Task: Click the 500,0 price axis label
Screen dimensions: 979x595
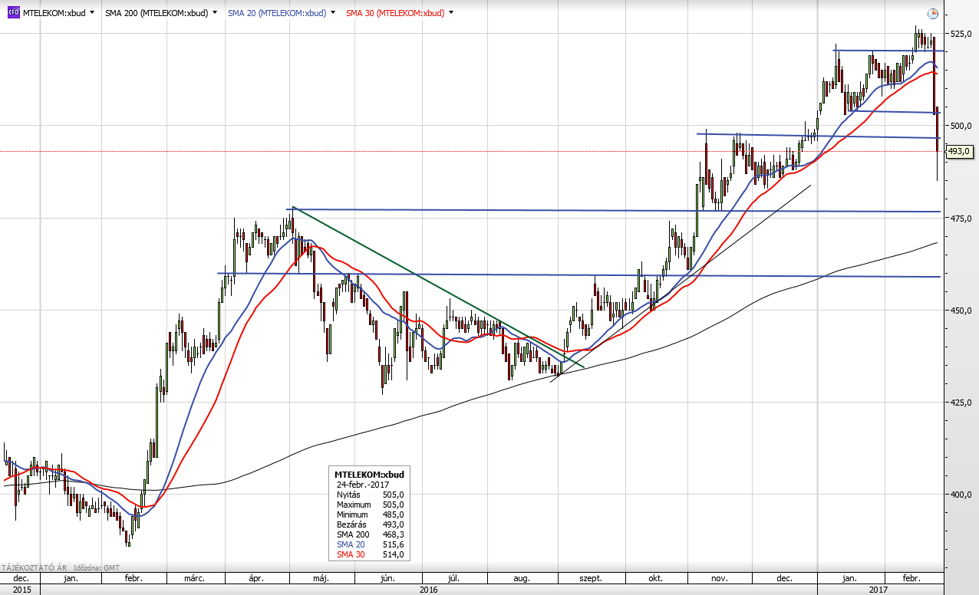Action: coord(962,126)
